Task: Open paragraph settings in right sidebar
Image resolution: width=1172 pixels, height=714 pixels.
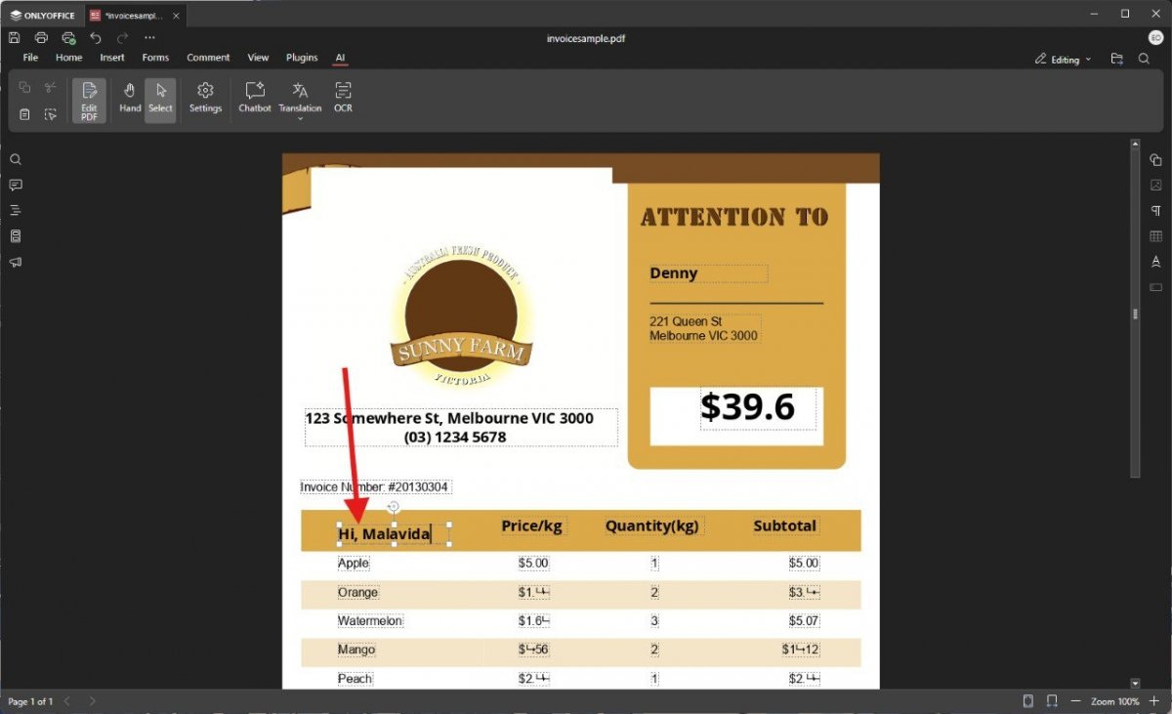Action: click(x=1155, y=210)
